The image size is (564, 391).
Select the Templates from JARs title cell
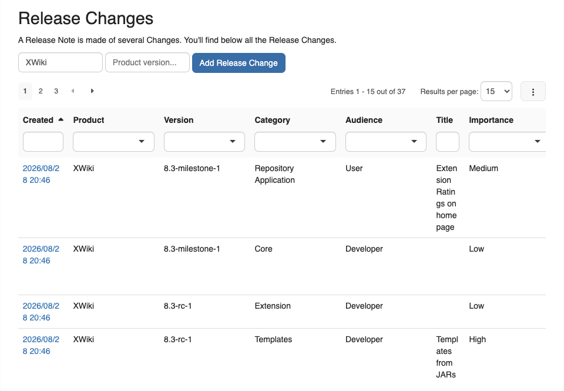(447, 357)
